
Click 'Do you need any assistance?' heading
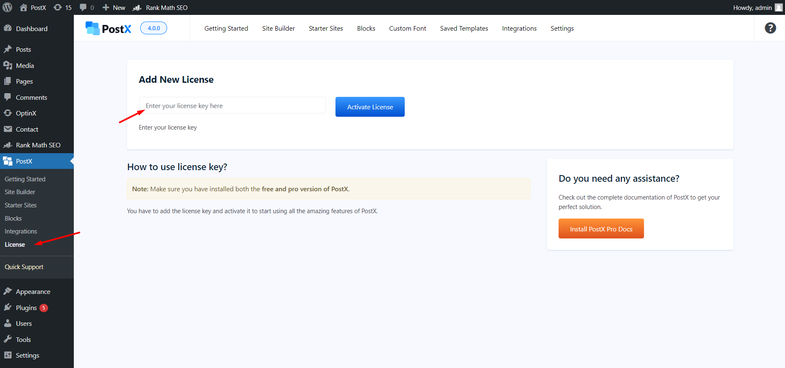pos(619,178)
